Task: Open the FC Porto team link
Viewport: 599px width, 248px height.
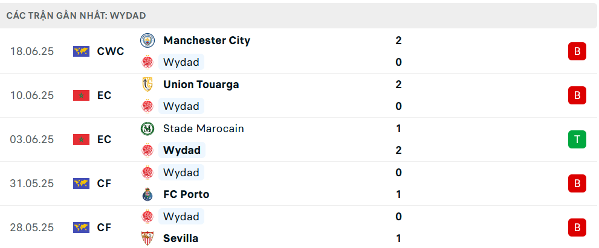Action: (x=186, y=194)
